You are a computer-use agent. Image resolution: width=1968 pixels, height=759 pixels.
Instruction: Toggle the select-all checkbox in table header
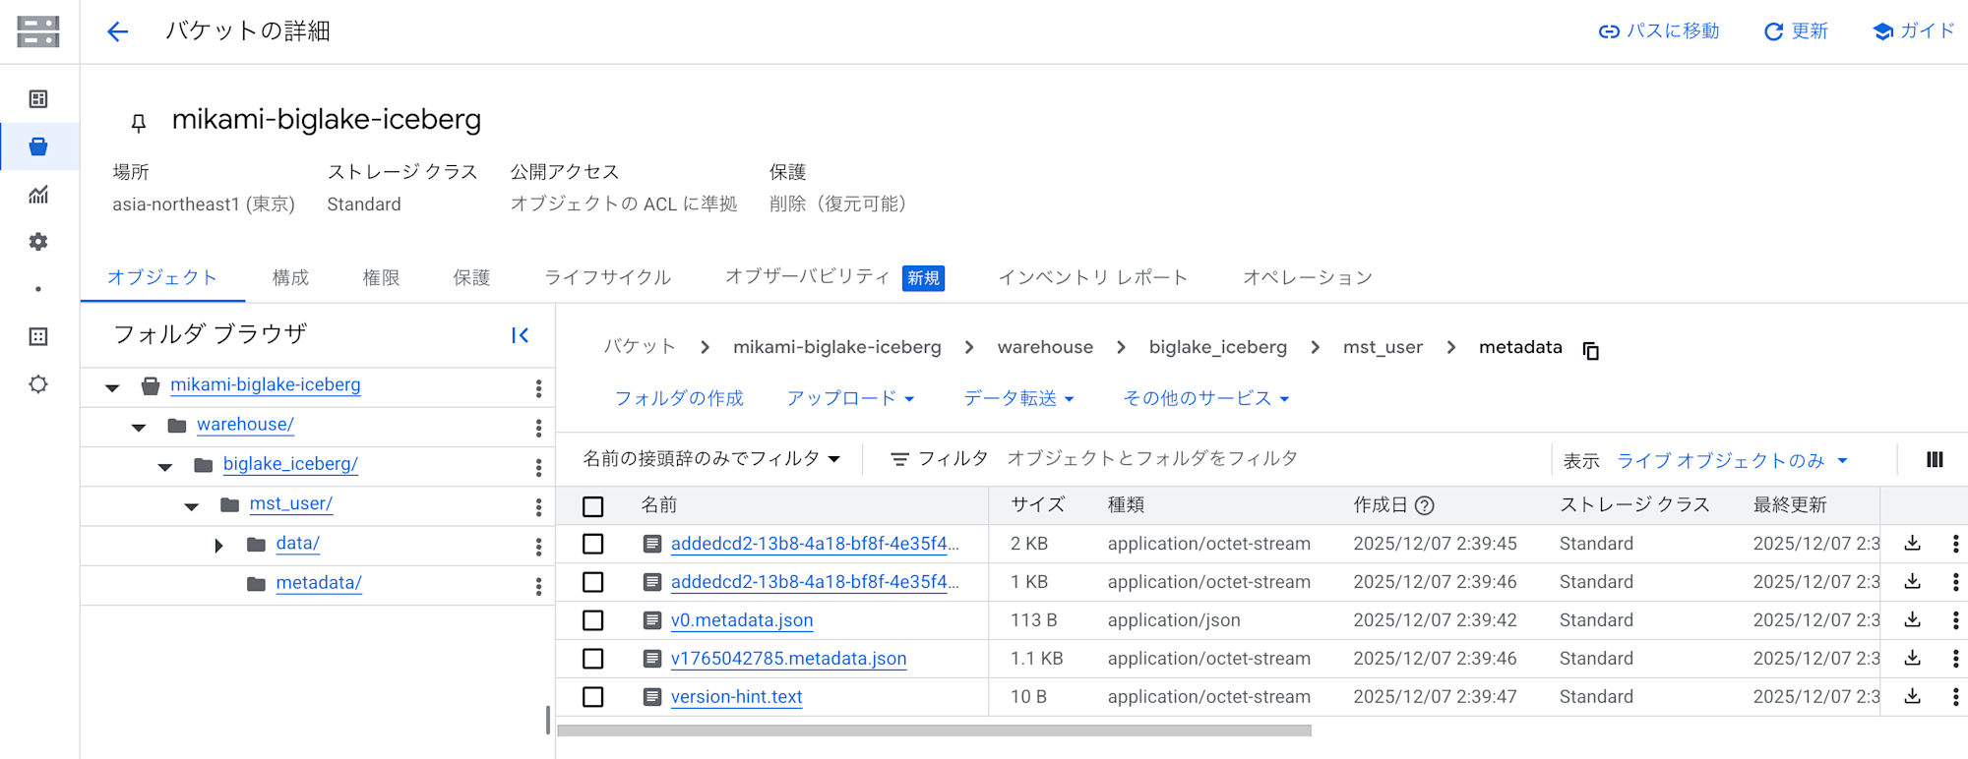coord(592,506)
